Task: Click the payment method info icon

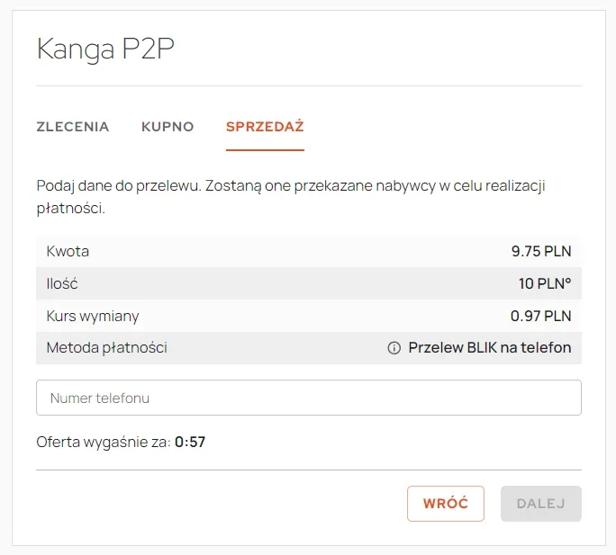Action: click(394, 348)
